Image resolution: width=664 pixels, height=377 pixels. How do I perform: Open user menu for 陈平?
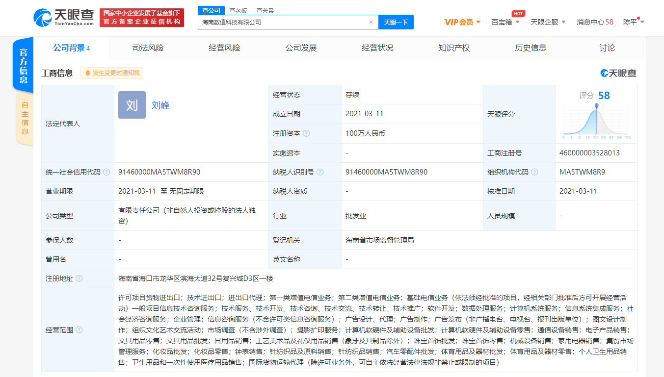coord(634,22)
